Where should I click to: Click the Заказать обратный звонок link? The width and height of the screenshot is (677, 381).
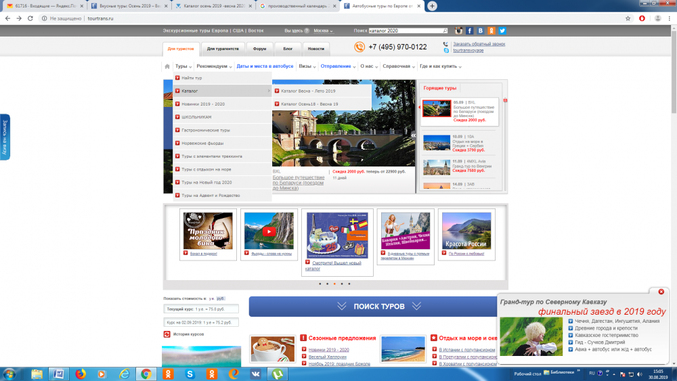pos(479,43)
